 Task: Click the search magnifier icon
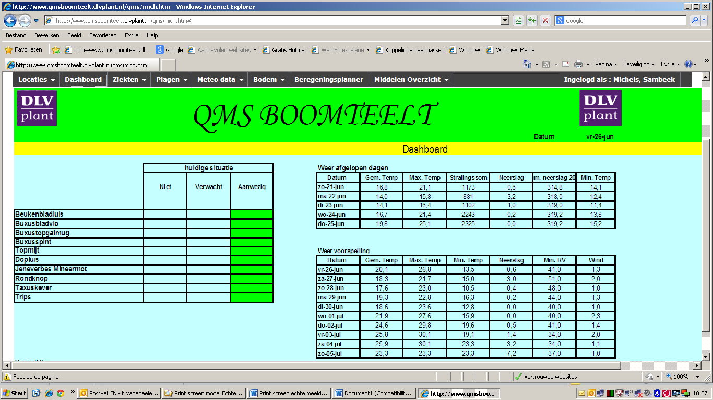(x=695, y=21)
